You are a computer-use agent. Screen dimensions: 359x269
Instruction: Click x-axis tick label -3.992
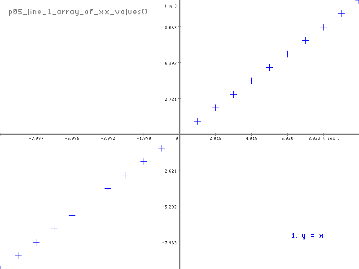pyautogui.click(x=108, y=139)
